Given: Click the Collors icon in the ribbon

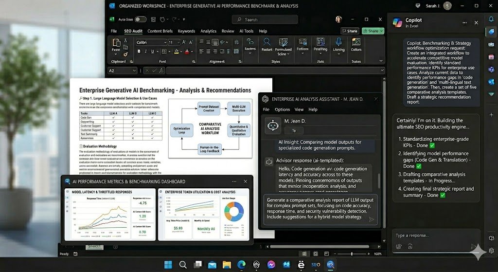Looking at the screenshot, I should [x=356, y=42].
